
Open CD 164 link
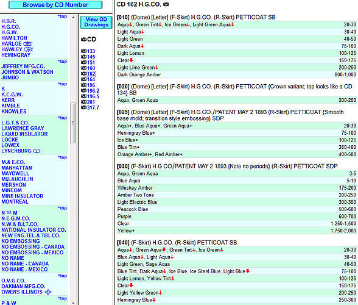(x=91, y=79)
